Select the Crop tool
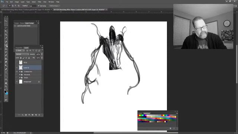The width and height of the screenshot is (238, 134). [x=6, y=35]
